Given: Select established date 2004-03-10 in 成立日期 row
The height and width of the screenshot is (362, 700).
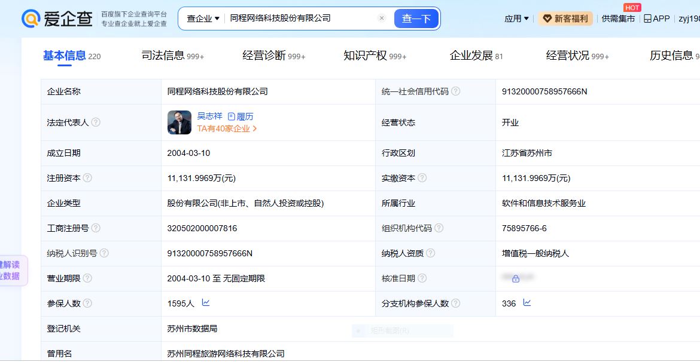Looking at the screenshot, I should [188, 153].
